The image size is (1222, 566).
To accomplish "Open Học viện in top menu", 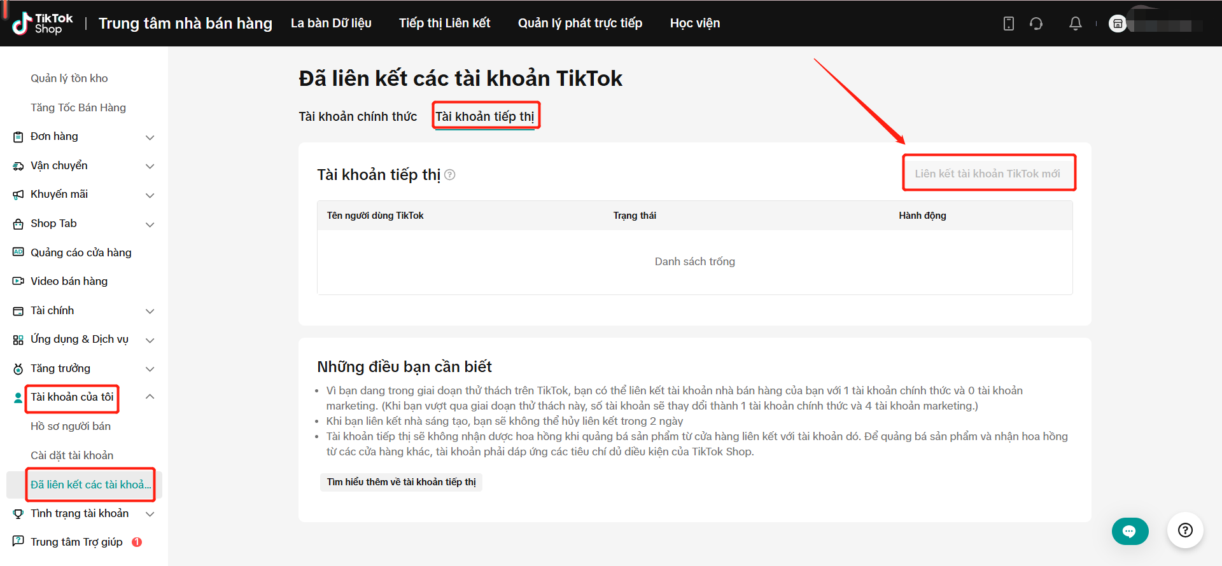I will click(695, 24).
